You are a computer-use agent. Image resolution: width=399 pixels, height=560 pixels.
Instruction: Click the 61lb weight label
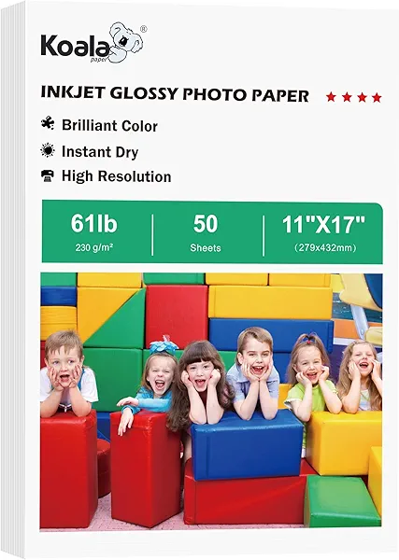[94, 224]
